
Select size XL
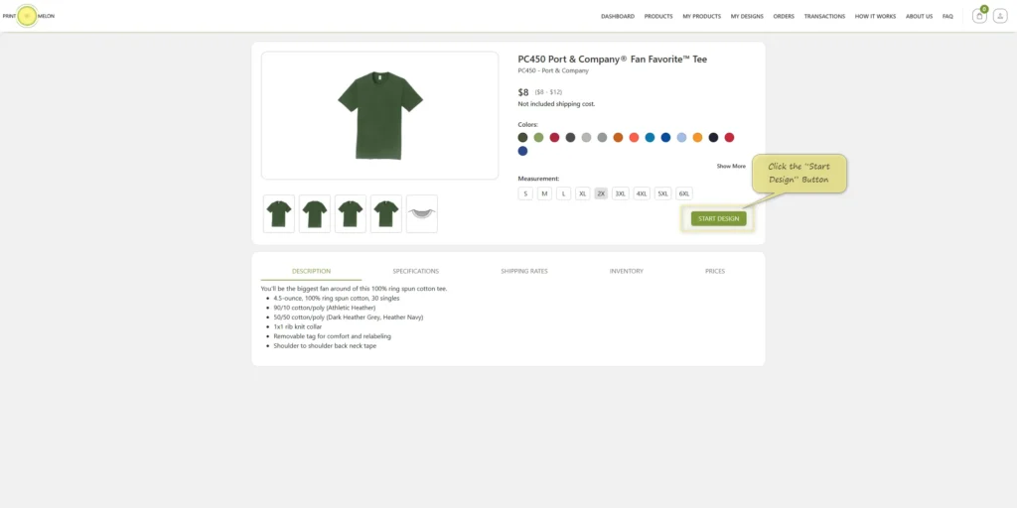pyautogui.click(x=582, y=193)
